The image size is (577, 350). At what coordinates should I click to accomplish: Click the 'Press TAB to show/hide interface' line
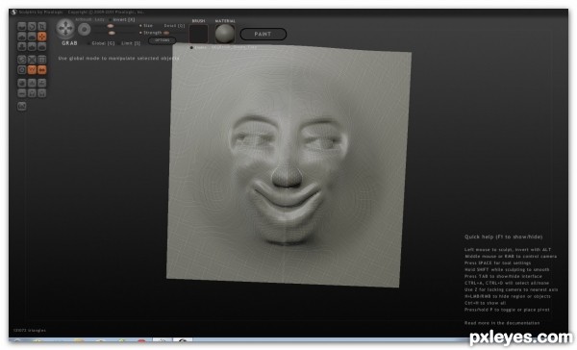coord(503,276)
